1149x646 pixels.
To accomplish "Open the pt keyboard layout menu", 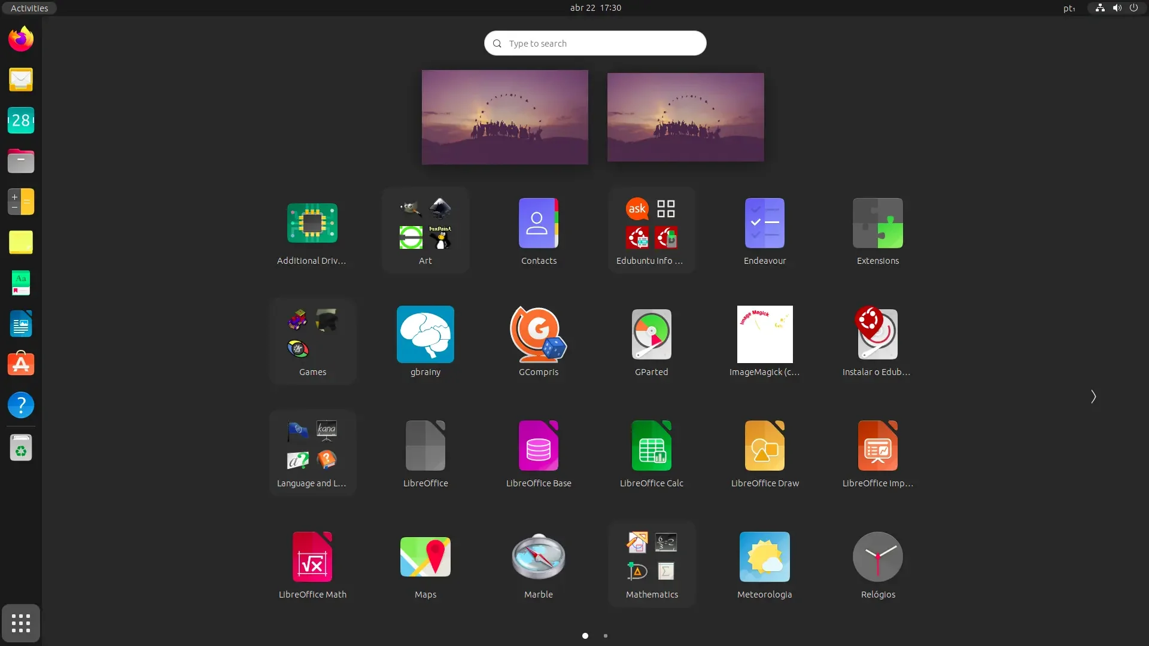I will 1069,8.
